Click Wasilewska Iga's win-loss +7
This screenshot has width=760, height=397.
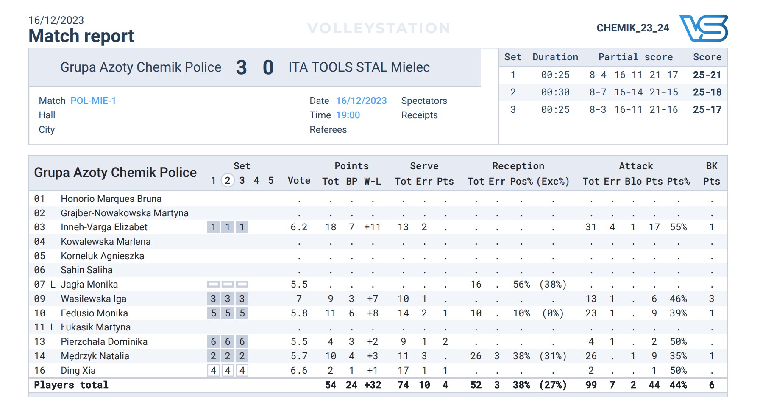373,299
